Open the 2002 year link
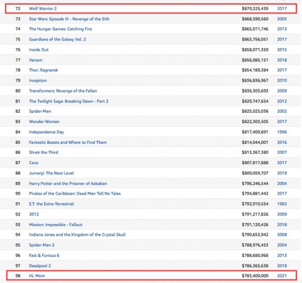 (282, 111)
